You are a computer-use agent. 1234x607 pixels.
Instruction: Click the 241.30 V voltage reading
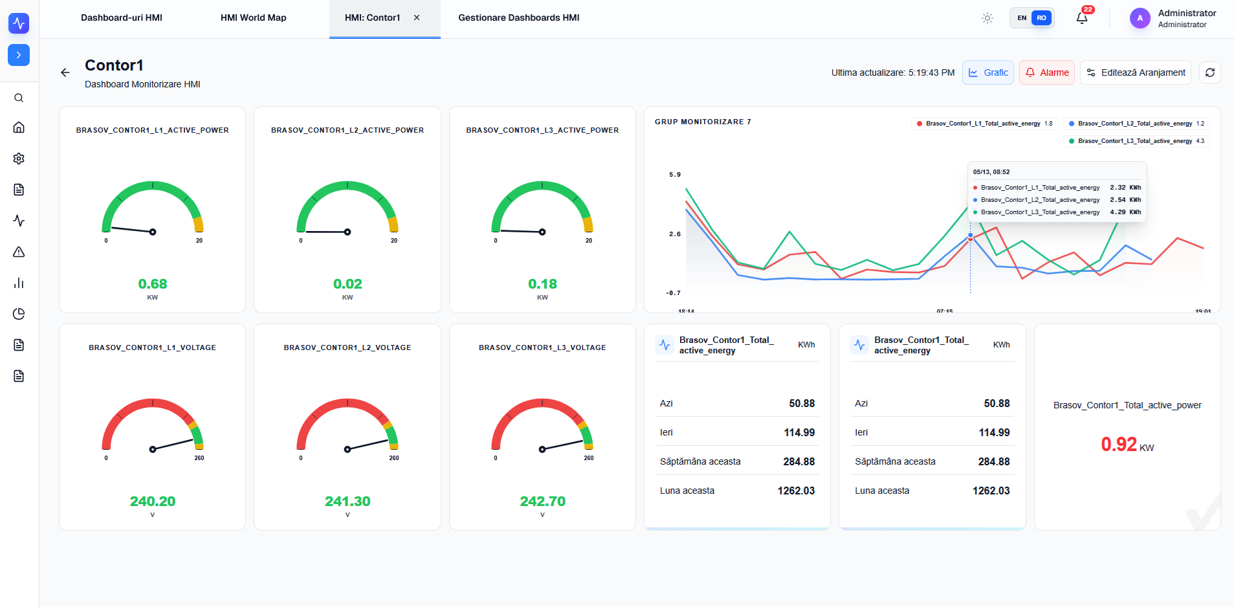(x=347, y=502)
